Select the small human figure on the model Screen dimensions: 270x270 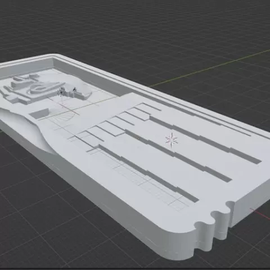[x=61, y=92]
